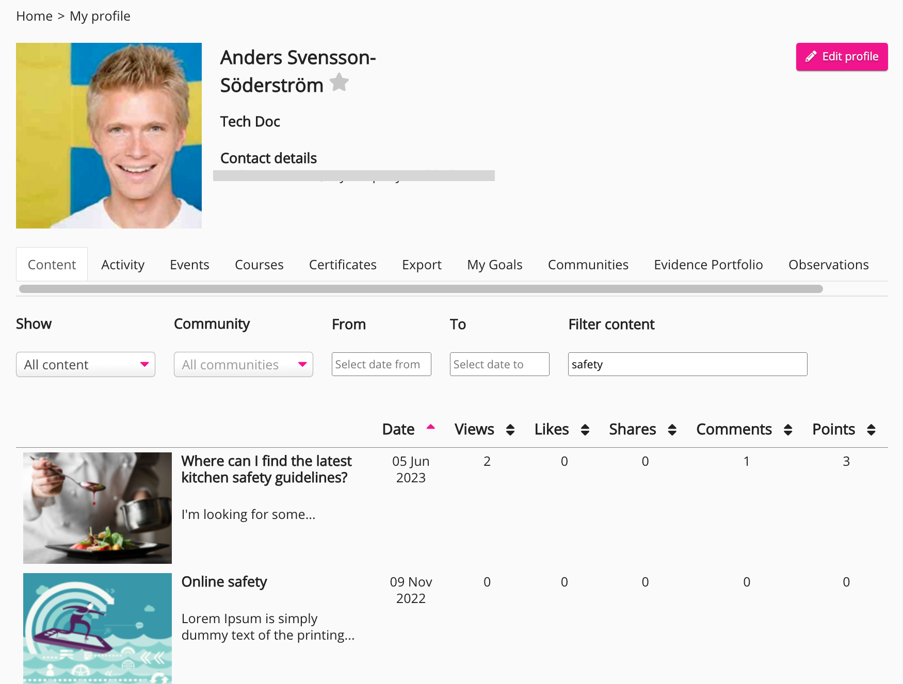The width and height of the screenshot is (903, 684).
Task: Click the Edit profile button
Action: (842, 57)
